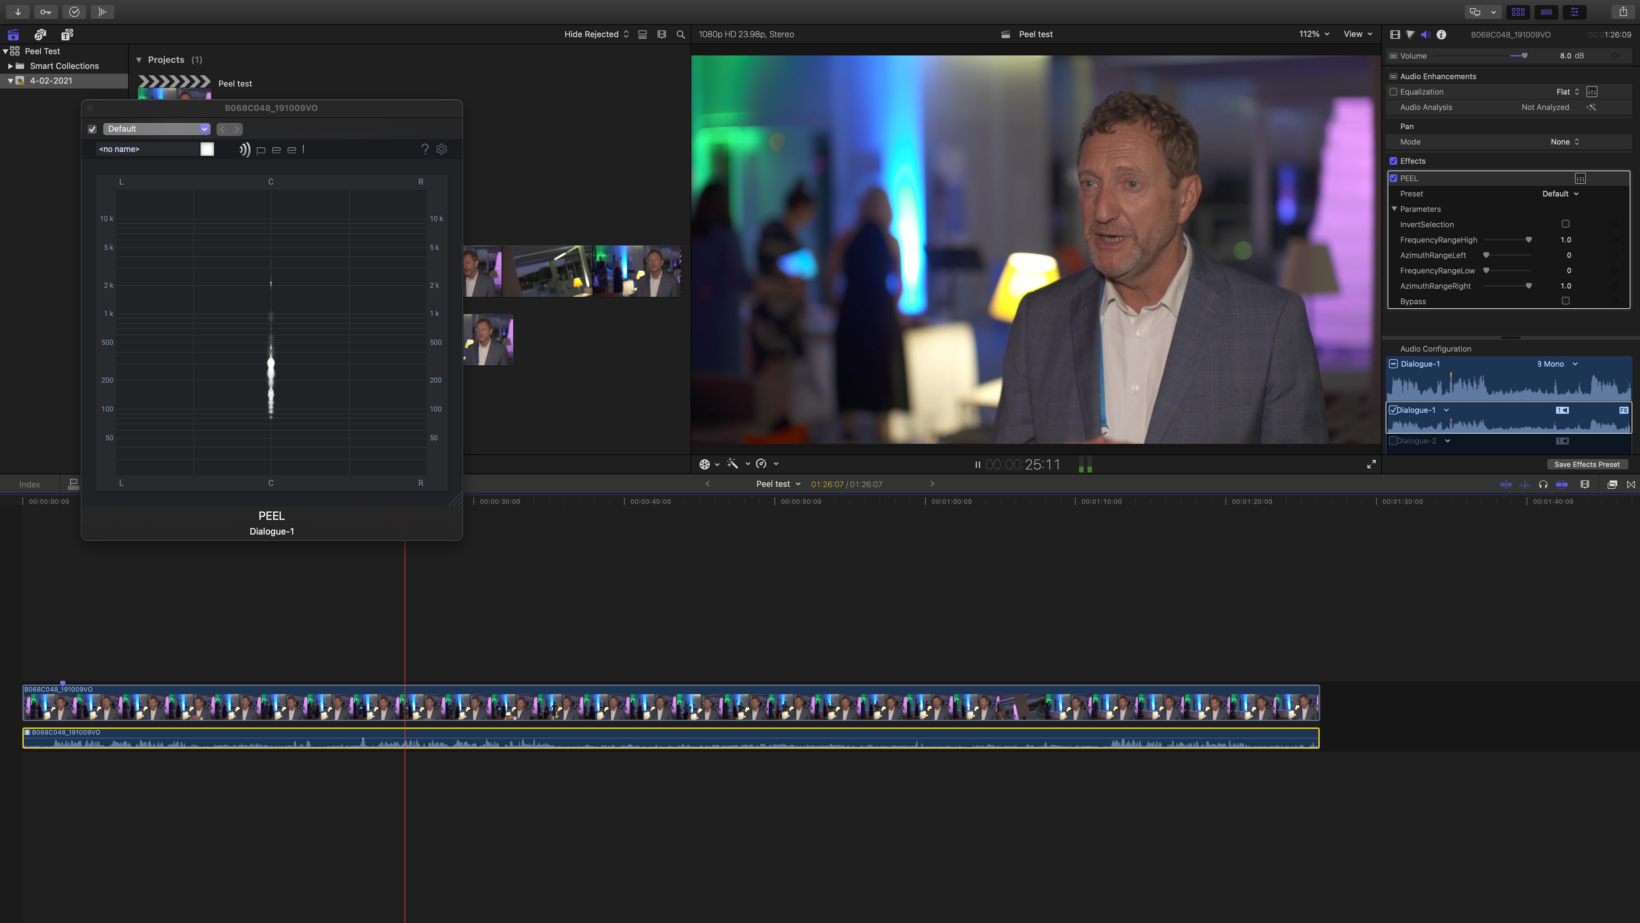Check the InvertSelection checkbox
1640x923 pixels.
(x=1565, y=224)
